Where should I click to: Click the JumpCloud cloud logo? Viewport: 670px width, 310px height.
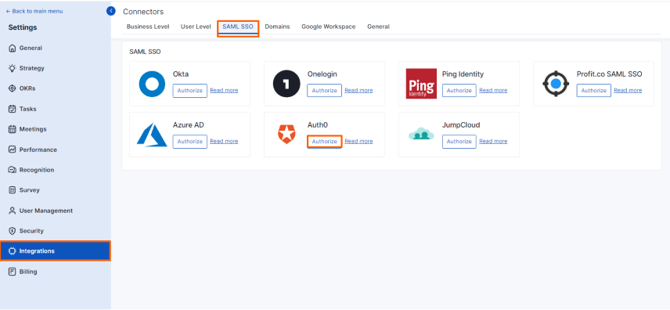point(421,134)
